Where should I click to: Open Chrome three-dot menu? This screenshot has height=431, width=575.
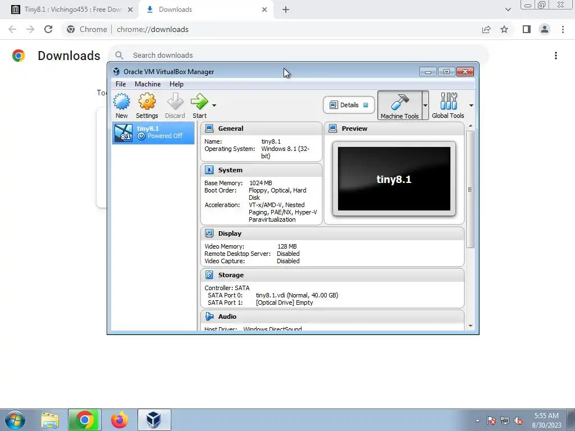click(563, 29)
